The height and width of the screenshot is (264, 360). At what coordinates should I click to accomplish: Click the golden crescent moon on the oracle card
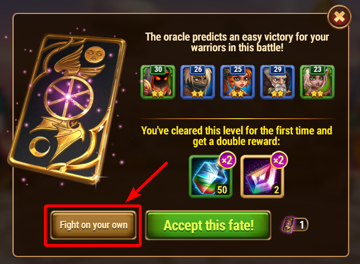point(40,147)
